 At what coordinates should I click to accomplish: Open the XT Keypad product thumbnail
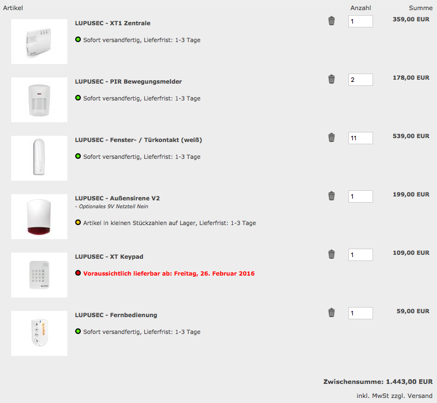click(x=39, y=275)
